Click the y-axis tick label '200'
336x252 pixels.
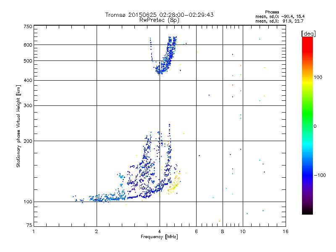[x=28, y=141]
